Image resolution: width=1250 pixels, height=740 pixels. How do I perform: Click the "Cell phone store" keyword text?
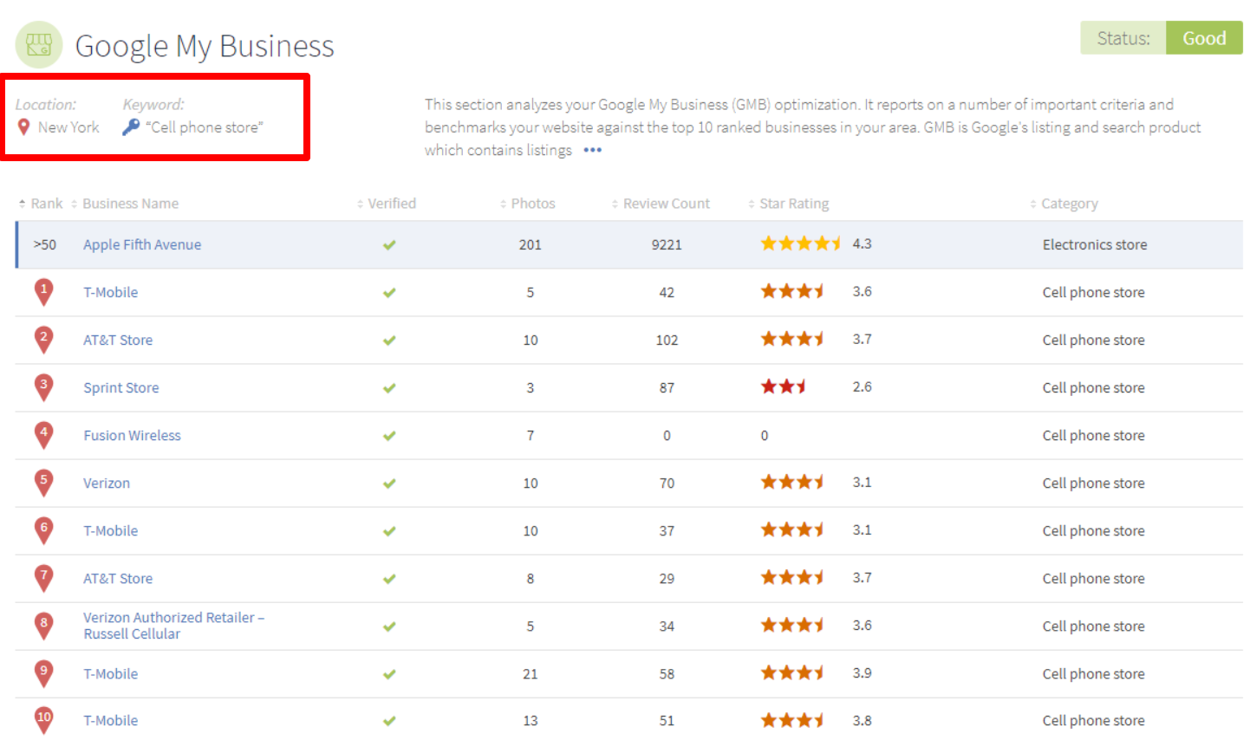pos(205,127)
